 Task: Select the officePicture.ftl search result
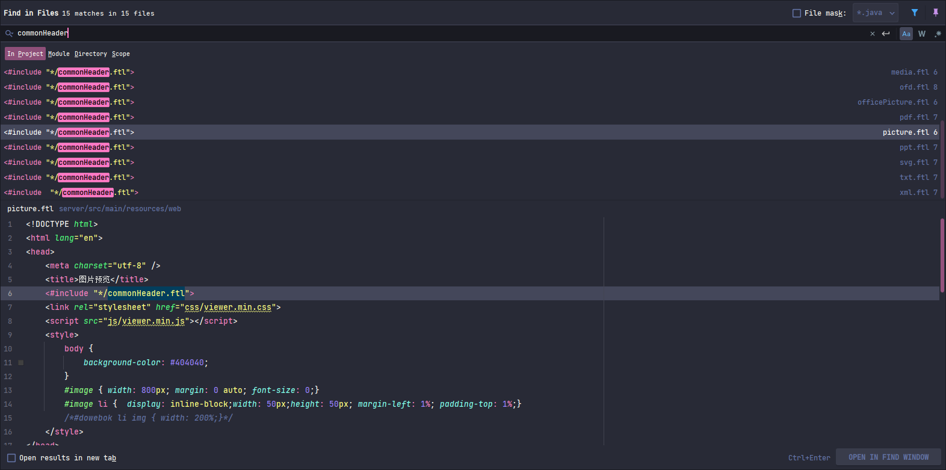[x=471, y=102]
